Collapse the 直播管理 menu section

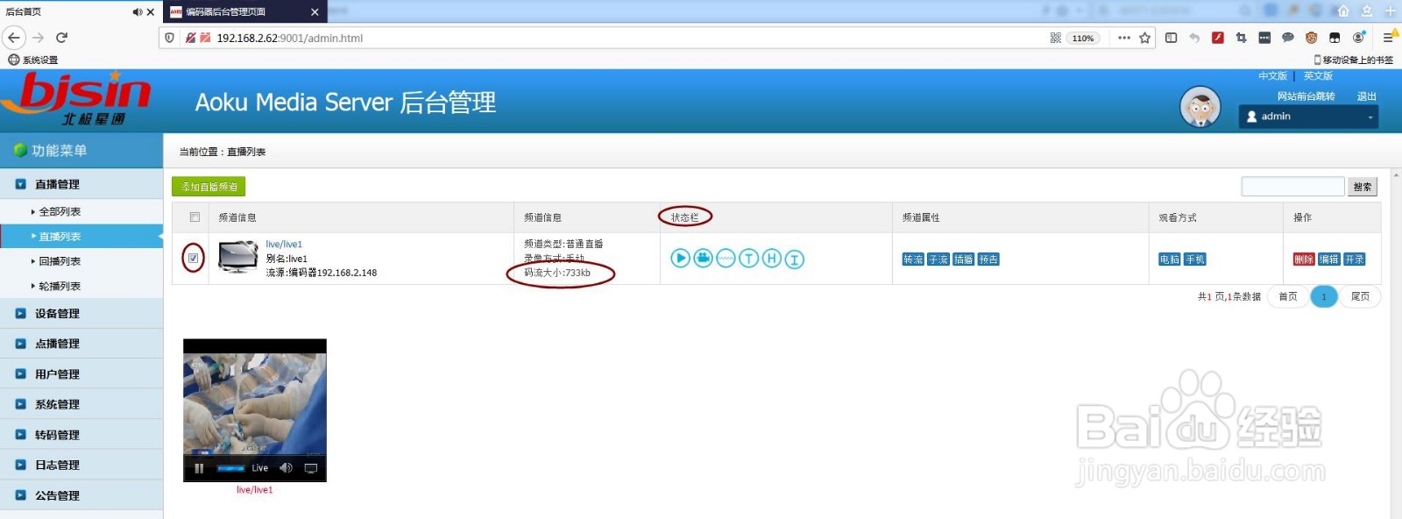[81, 184]
